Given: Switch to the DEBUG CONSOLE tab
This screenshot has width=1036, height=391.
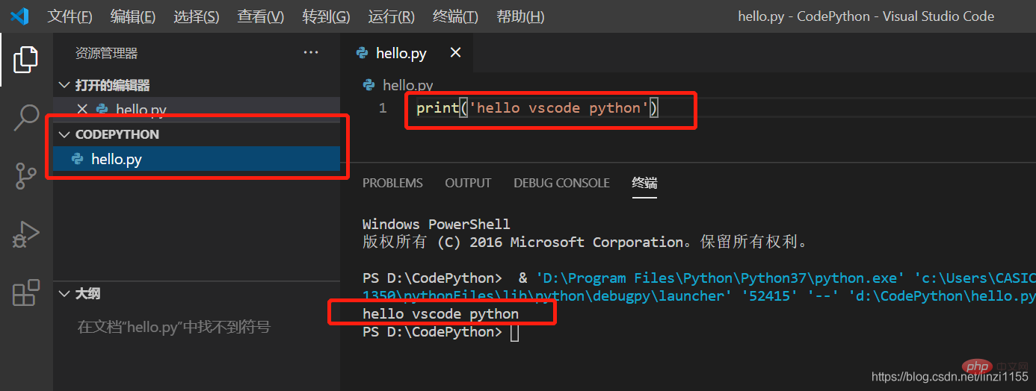Looking at the screenshot, I should point(561,183).
